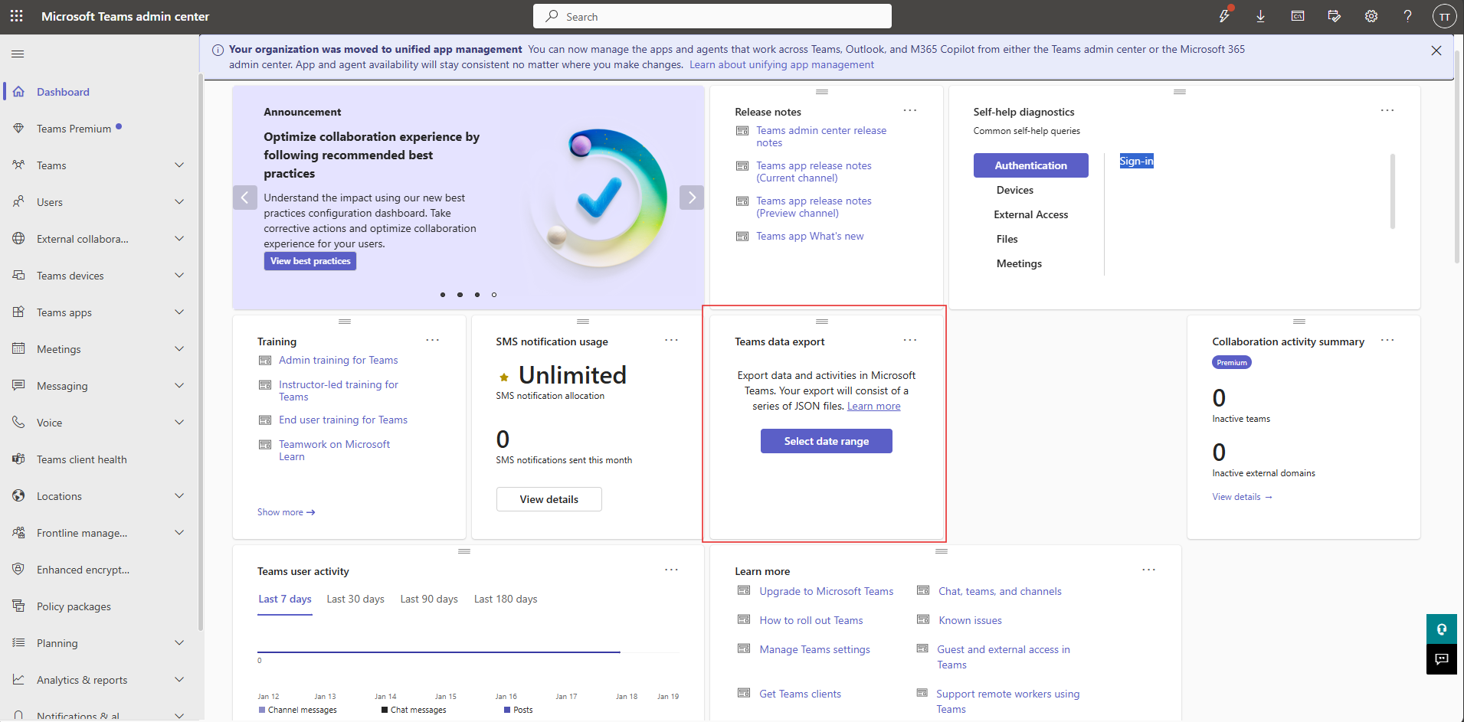Open View details in Collaboration activity summary
Image resolution: width=1464 pixels, height=722 pixels.
pos(1242,497)
